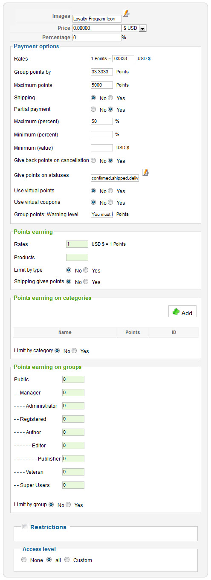Viewport: 211px width, 580px height.
Task: Click the Points column header
Action: click(133, 332)
